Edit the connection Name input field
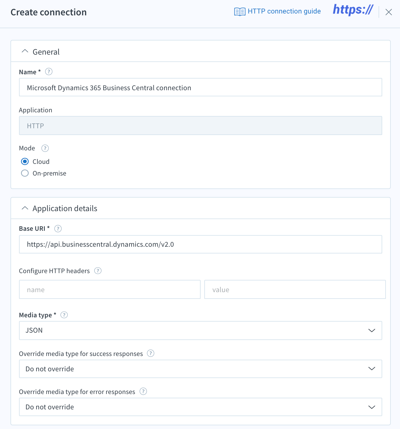The height and width of the screenshot is (429, 400). click(201, 87)
